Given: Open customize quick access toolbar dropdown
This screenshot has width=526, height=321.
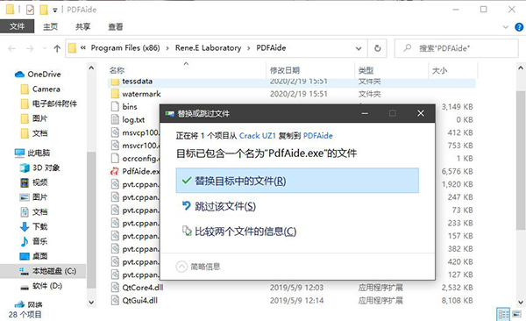Looking at the screenshot, I should pos(54,11).
